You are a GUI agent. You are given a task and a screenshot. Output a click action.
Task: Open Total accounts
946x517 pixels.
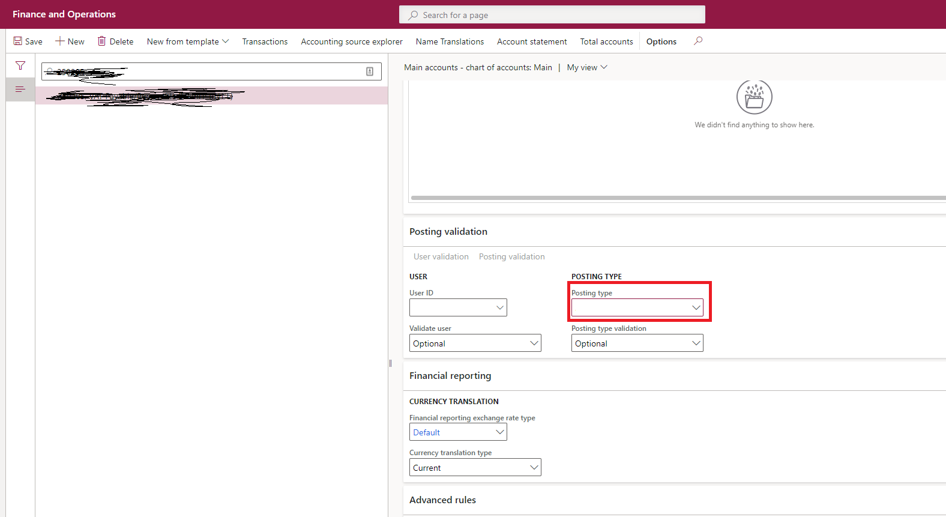tap(606, 41)
